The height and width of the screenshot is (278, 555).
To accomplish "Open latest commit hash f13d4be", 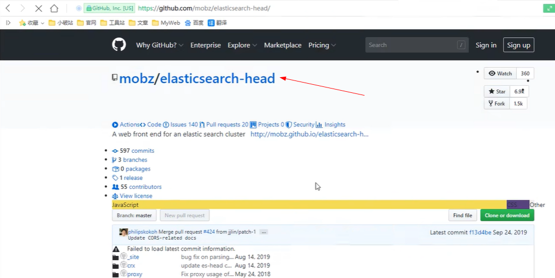I will pos(480,233).
